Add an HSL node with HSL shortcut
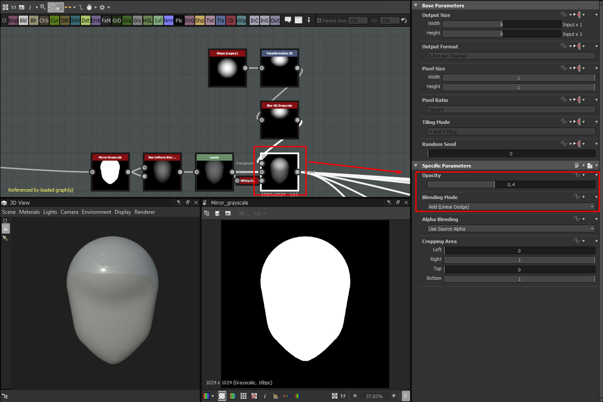Screen dimensions: 603x402 tap(148, 21)
